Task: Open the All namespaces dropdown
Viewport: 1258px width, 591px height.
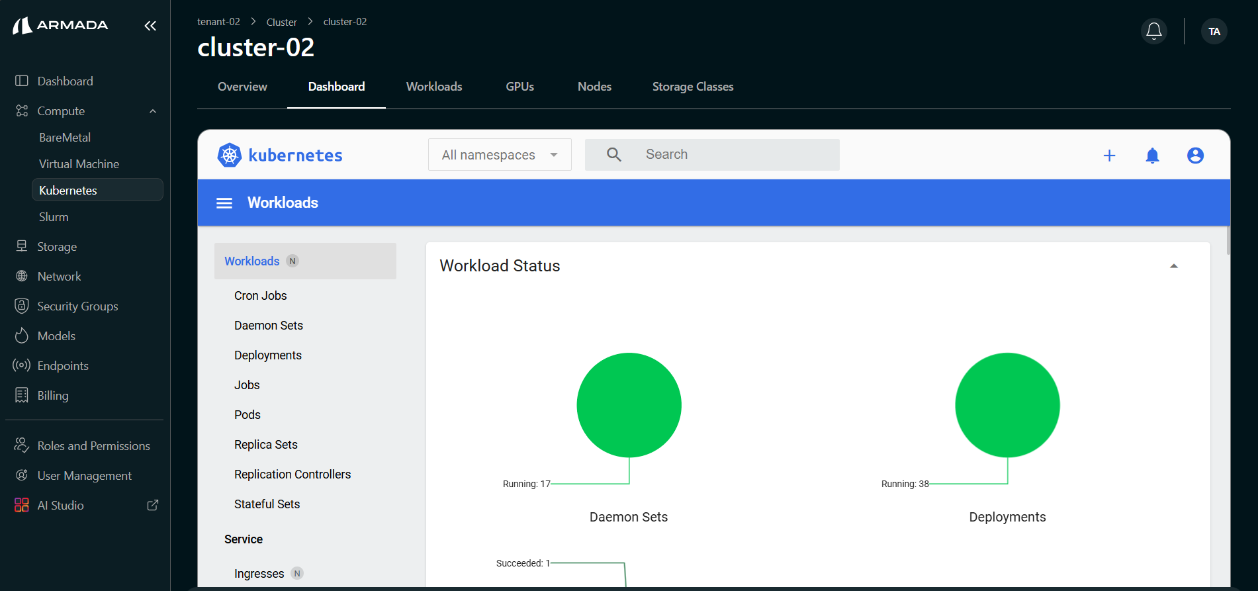Action: point(500,155)
